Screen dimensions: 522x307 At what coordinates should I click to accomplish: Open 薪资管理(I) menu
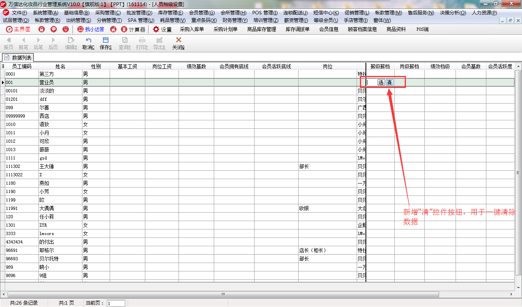(x=296, y=20)
